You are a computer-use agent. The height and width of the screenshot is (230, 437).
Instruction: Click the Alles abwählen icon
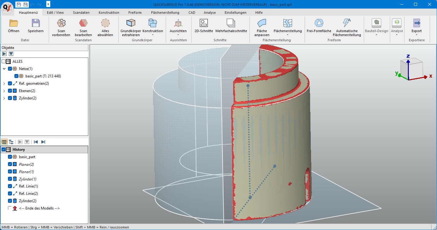coord(105,24)
